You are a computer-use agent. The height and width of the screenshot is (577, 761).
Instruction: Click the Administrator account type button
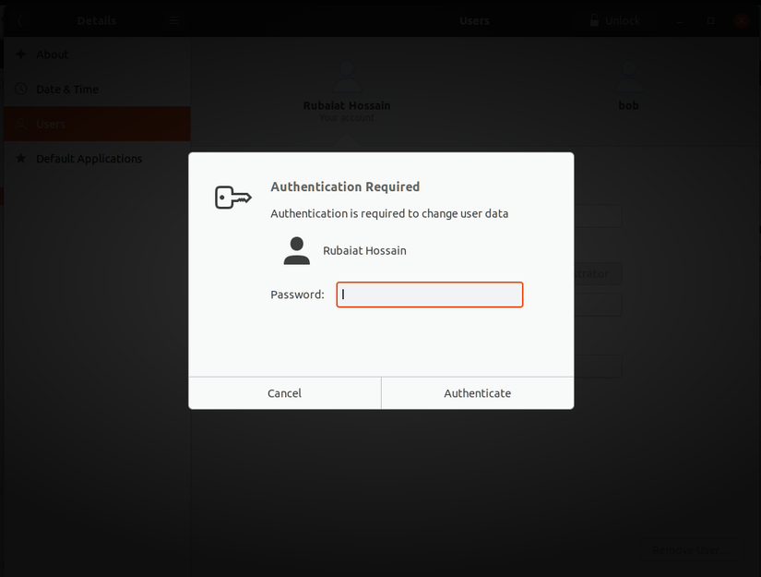click(x=598, y=274)
